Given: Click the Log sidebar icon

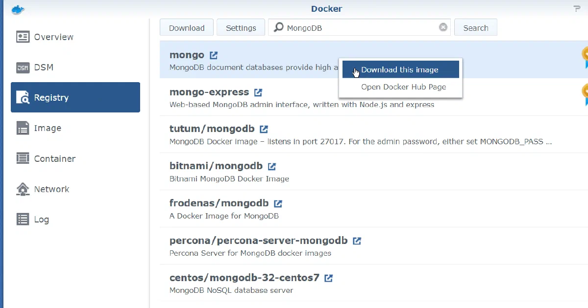Looking at the screenshot, I should tap(23, 220).
